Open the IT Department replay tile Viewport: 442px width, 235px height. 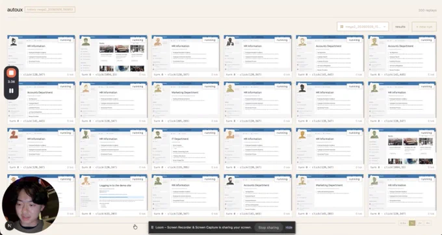coord(185,149)
